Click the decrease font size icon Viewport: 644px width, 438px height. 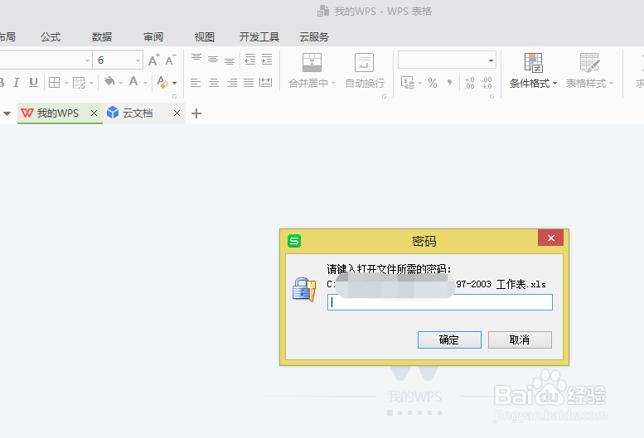coord(171,60)
